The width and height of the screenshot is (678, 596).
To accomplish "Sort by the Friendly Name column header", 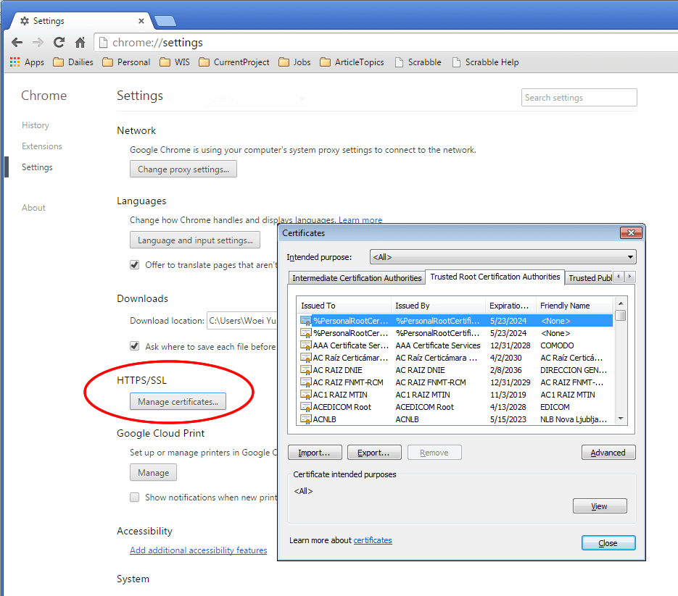I will (574, 306).
